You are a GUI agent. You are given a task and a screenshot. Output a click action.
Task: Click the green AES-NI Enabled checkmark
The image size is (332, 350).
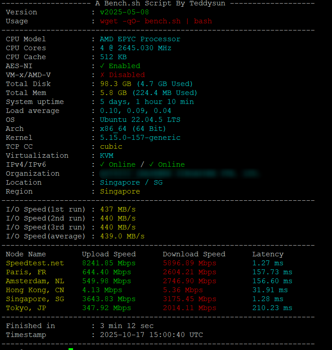(x=102, y=66)
